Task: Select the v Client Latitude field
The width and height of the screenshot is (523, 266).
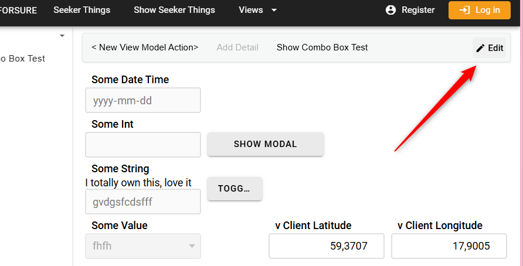Action: point(326,246)
